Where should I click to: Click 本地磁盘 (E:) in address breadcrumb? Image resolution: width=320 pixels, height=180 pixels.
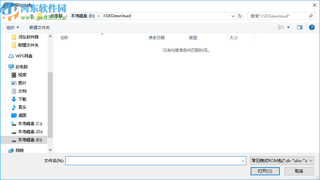coord(83,16)
